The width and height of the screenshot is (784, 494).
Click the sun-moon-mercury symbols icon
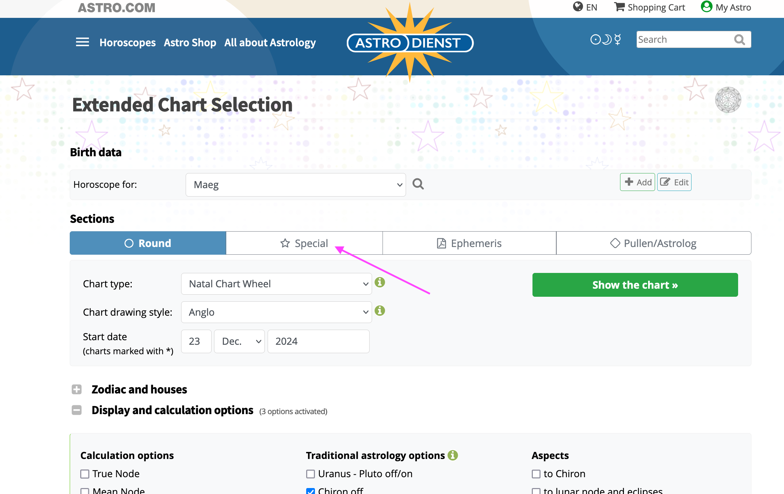[x=605, y=40]
